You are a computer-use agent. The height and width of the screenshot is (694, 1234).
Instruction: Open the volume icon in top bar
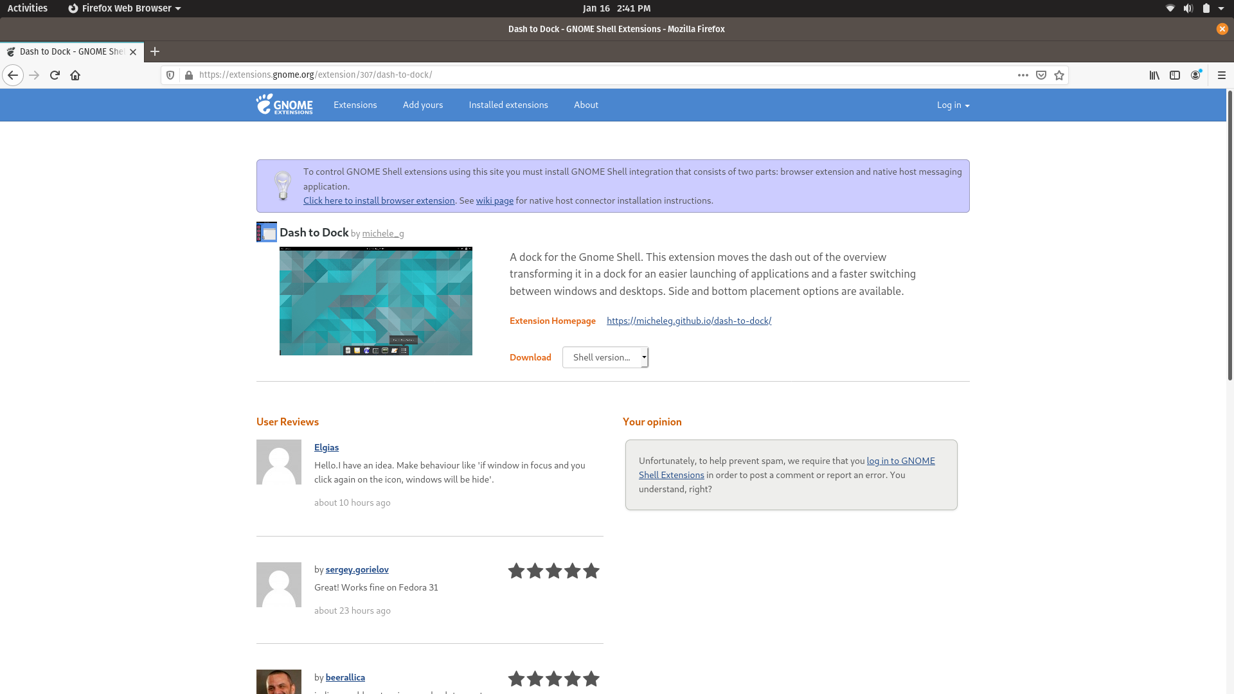(x=1188, y=8)
